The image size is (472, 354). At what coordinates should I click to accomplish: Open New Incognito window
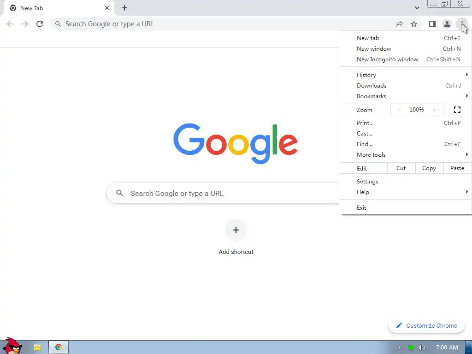point(406,59)
